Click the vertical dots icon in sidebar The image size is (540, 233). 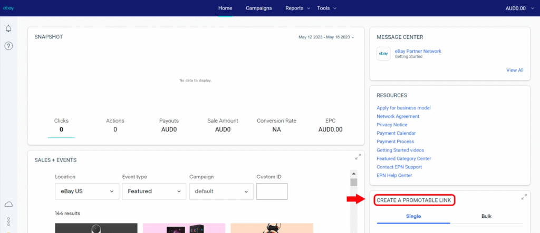[8, 221]
